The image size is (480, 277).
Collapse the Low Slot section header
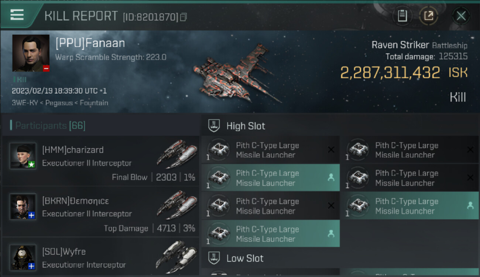(x=245, y=258)
